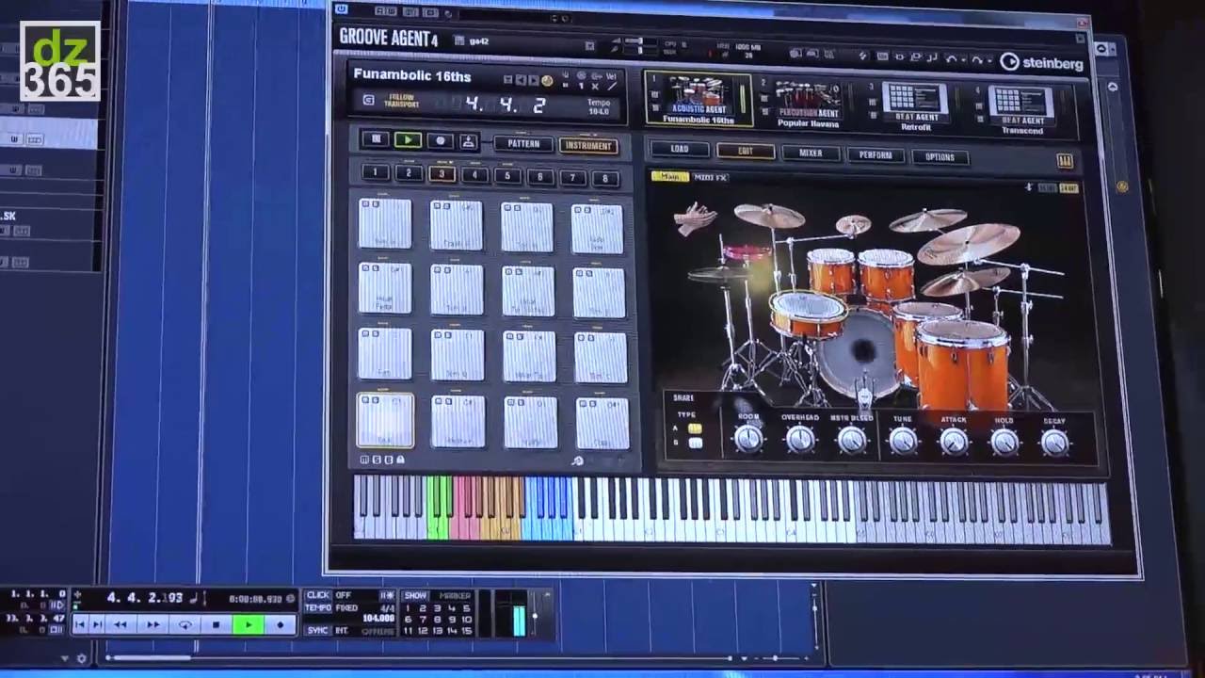Select snare type B
1205x678 pixels.
point(695,443)
